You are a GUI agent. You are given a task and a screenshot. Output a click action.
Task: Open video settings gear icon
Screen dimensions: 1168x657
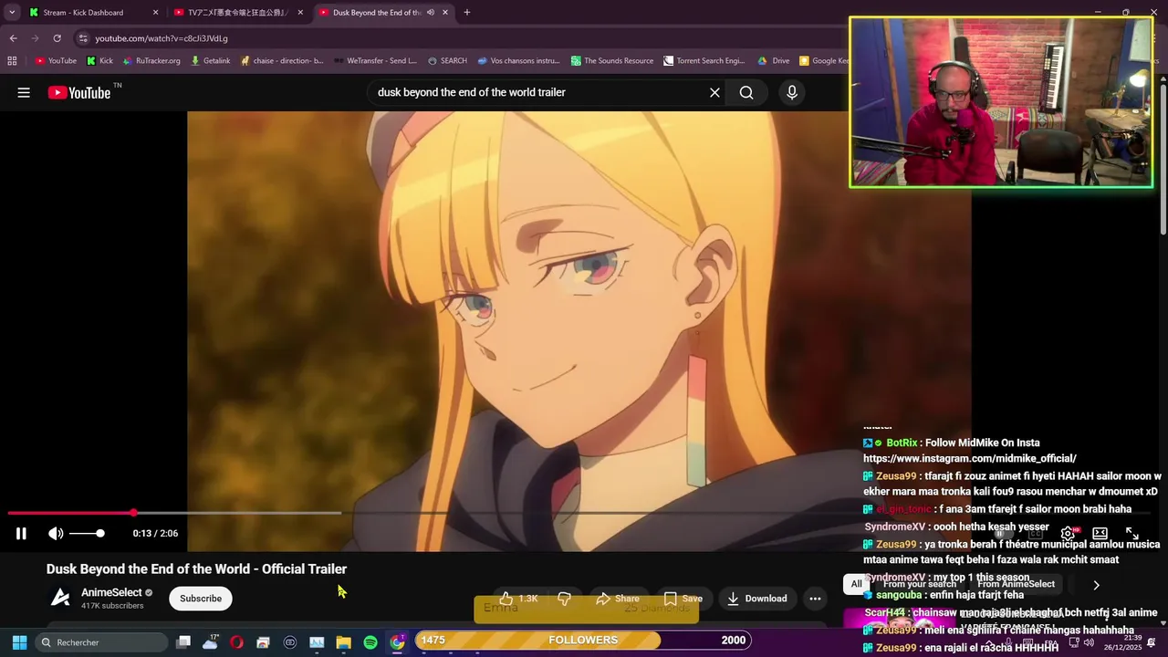coord(1068,534)
